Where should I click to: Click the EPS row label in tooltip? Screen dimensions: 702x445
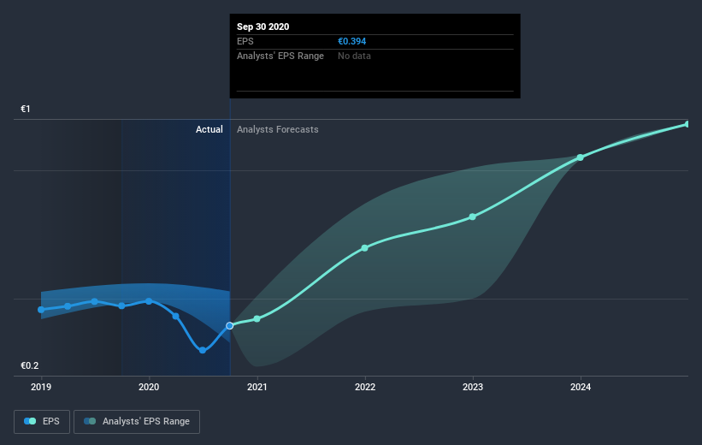[245, 41]
